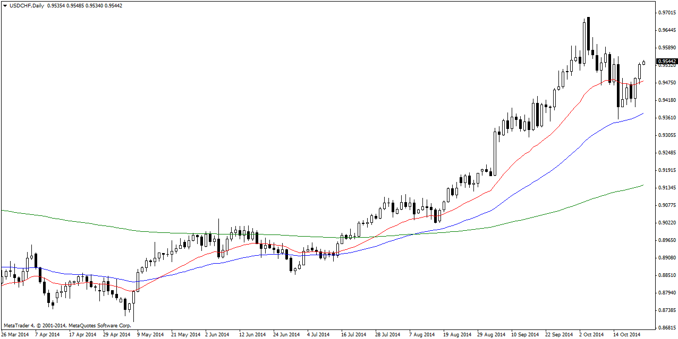
Task: Click the 0.94750 price axis label
Action: click(x=666, y=83)
